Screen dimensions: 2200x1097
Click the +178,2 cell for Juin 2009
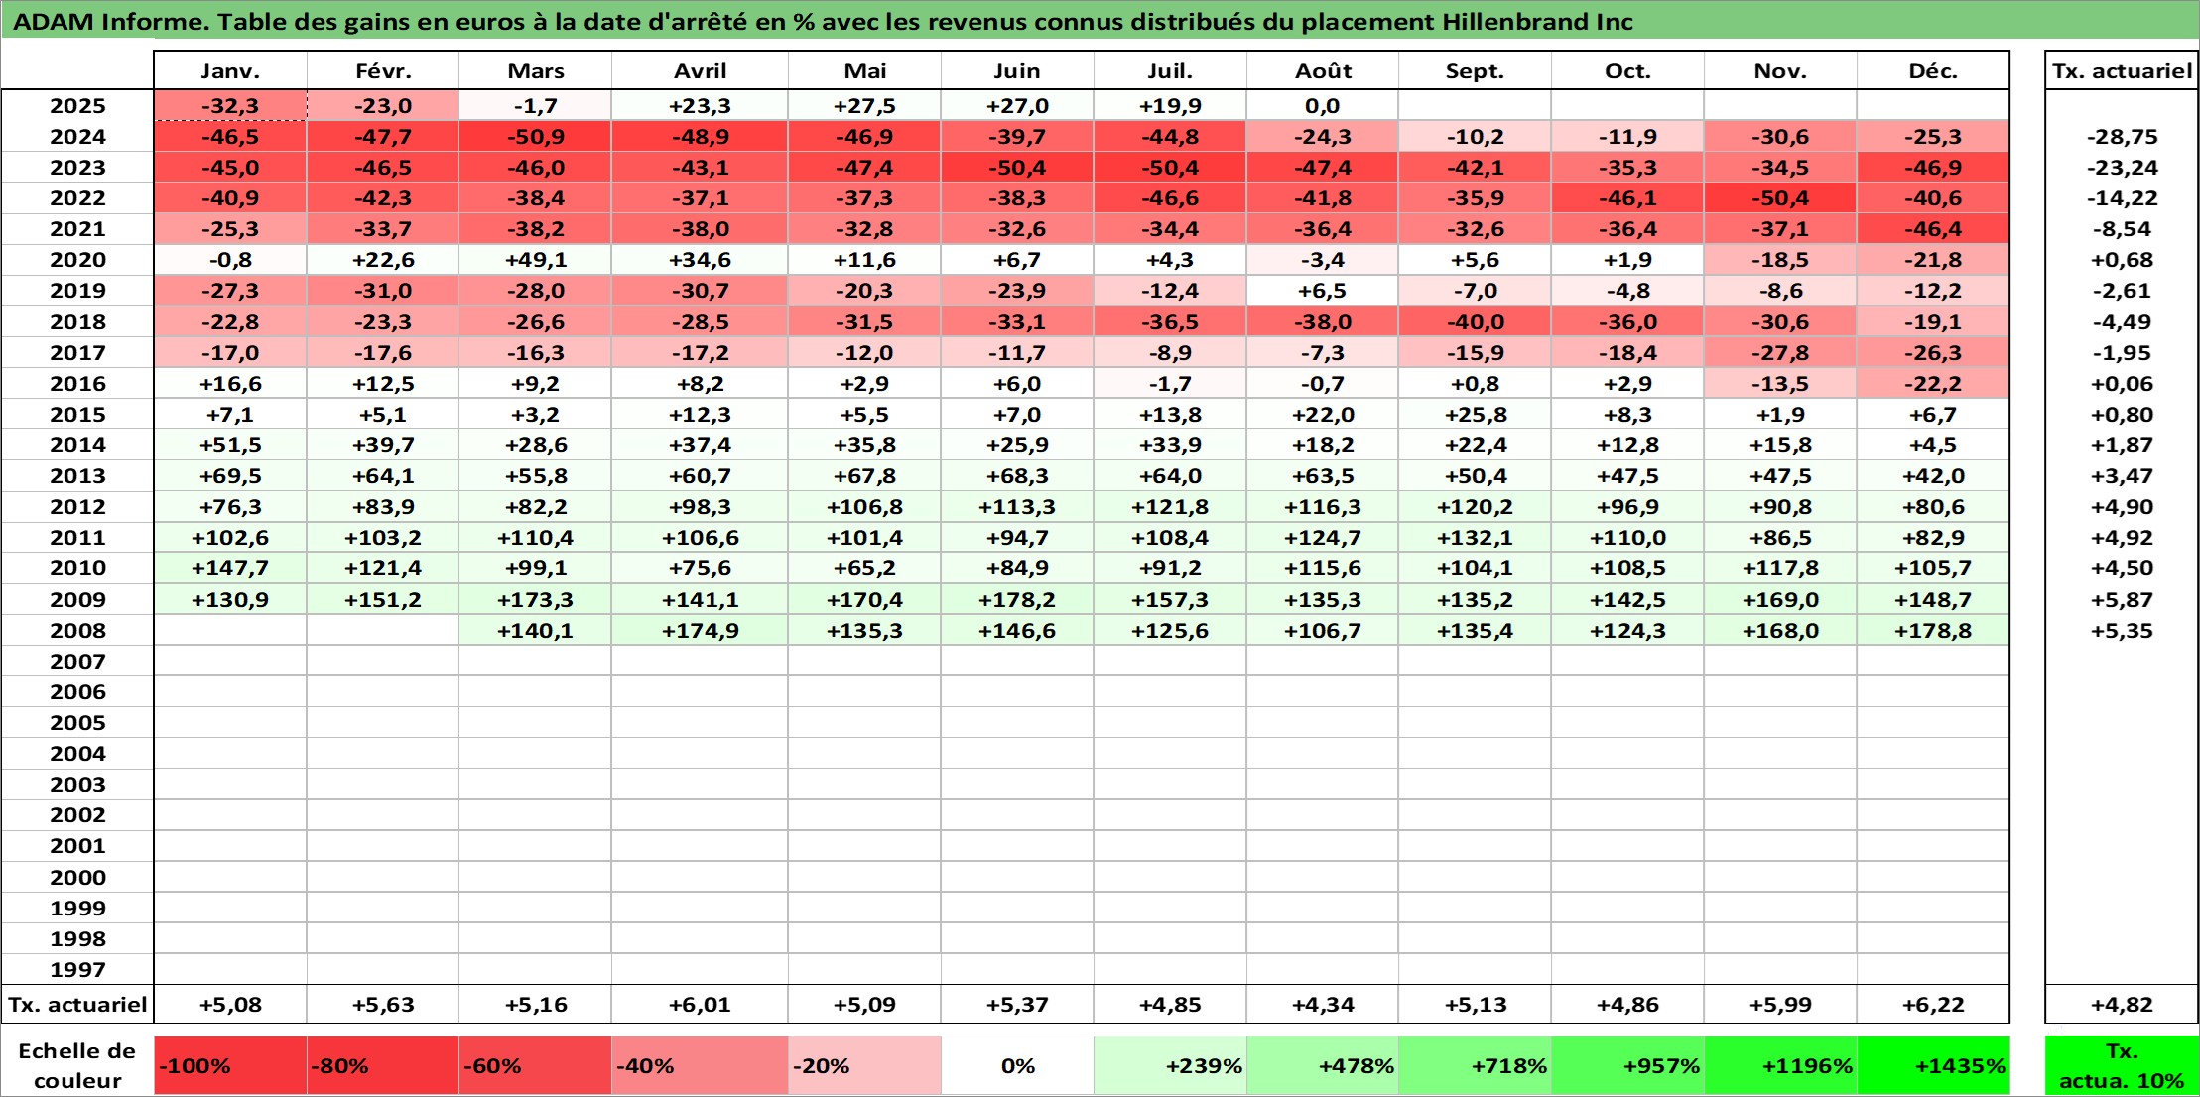pyautogui.click(x=1017, y=599)
